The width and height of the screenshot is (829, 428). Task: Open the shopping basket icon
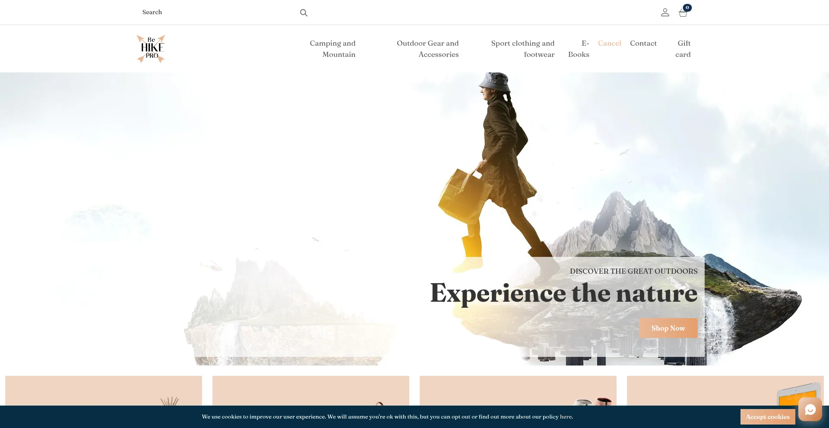pos(683,12)
